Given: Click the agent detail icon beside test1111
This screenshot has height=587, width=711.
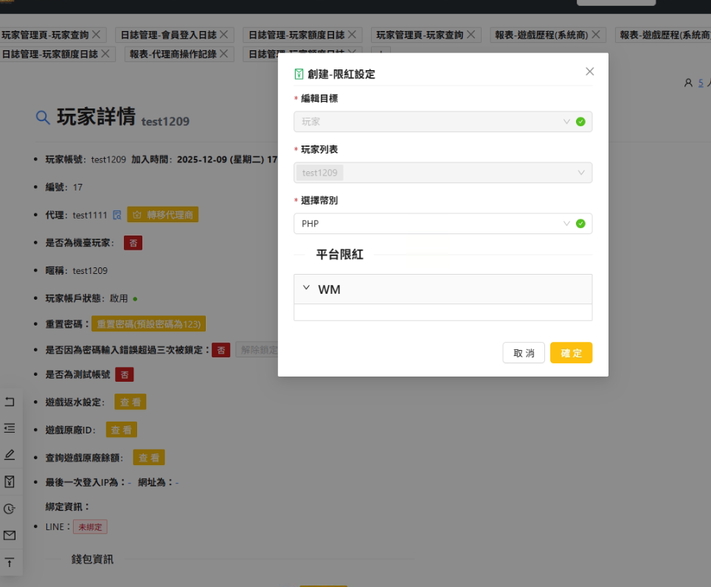Looking at the screenshot, I should [117, 215].
